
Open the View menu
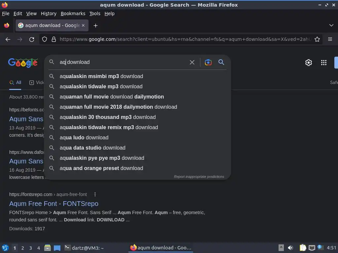31,14
